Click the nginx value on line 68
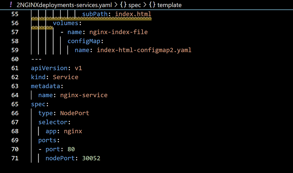293x173 pixels. 73,131
